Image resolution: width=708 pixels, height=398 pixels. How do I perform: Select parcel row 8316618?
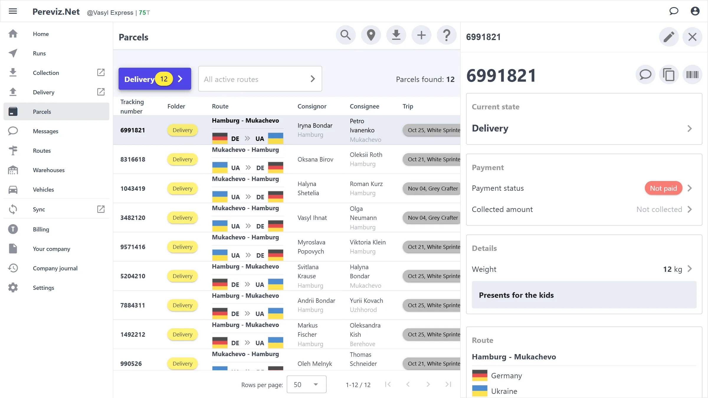point(286,159)
